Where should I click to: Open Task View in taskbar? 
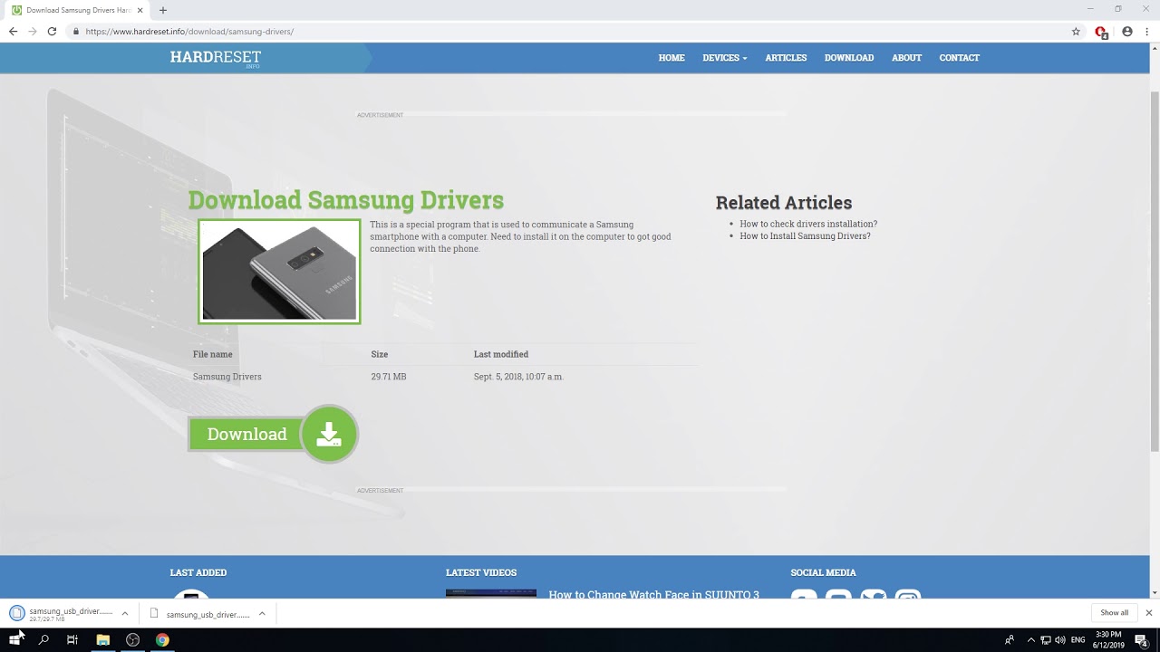pos(72,639)
